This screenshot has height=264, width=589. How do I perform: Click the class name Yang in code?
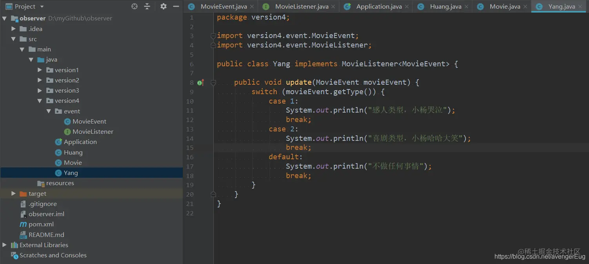point(282,64)
